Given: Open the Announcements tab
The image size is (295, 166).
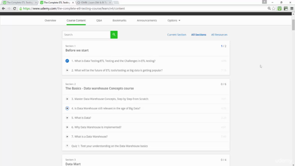Looking at the screenshot, I should (x=147, y=20).
